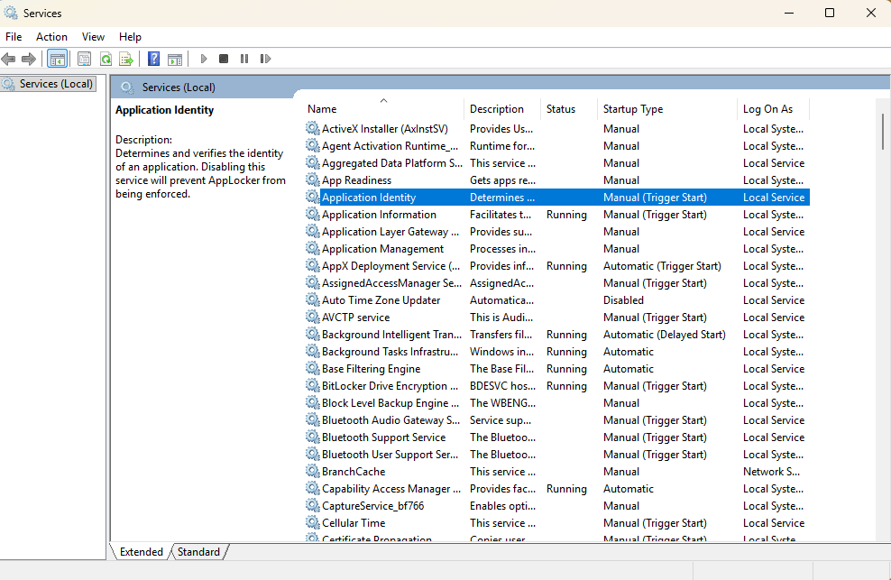Select the Extended tab
The width and height of the screenshot is (891, 580).
click(x=141, y=551)
